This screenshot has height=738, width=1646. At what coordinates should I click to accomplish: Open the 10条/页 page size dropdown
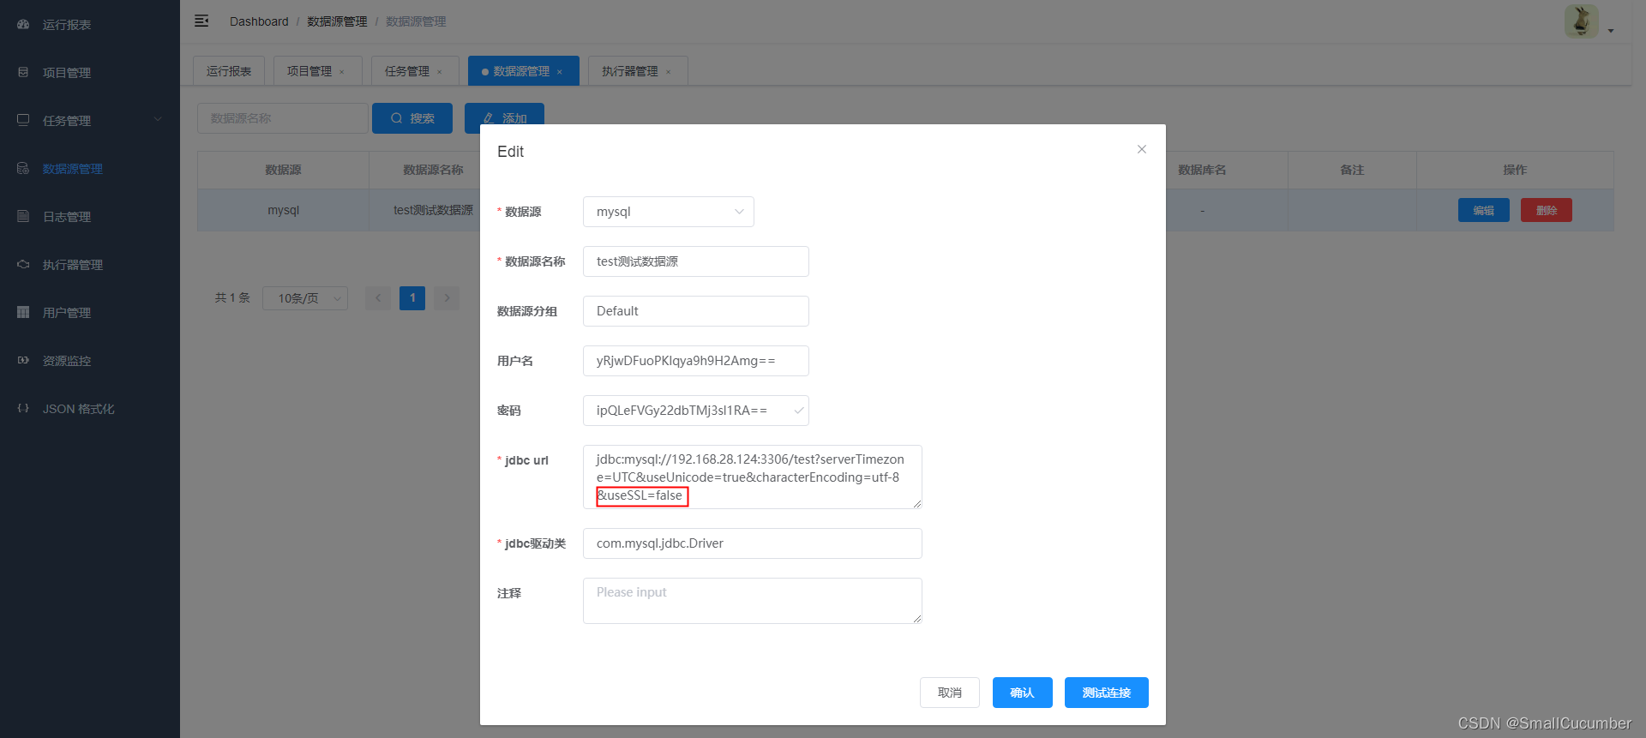pyautogui.click(x=305, y=298)
